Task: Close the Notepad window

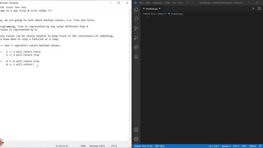Action: (127, 3)
